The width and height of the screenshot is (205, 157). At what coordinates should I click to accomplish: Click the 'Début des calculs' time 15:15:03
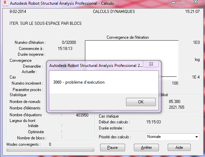click(x=153, y=122)
